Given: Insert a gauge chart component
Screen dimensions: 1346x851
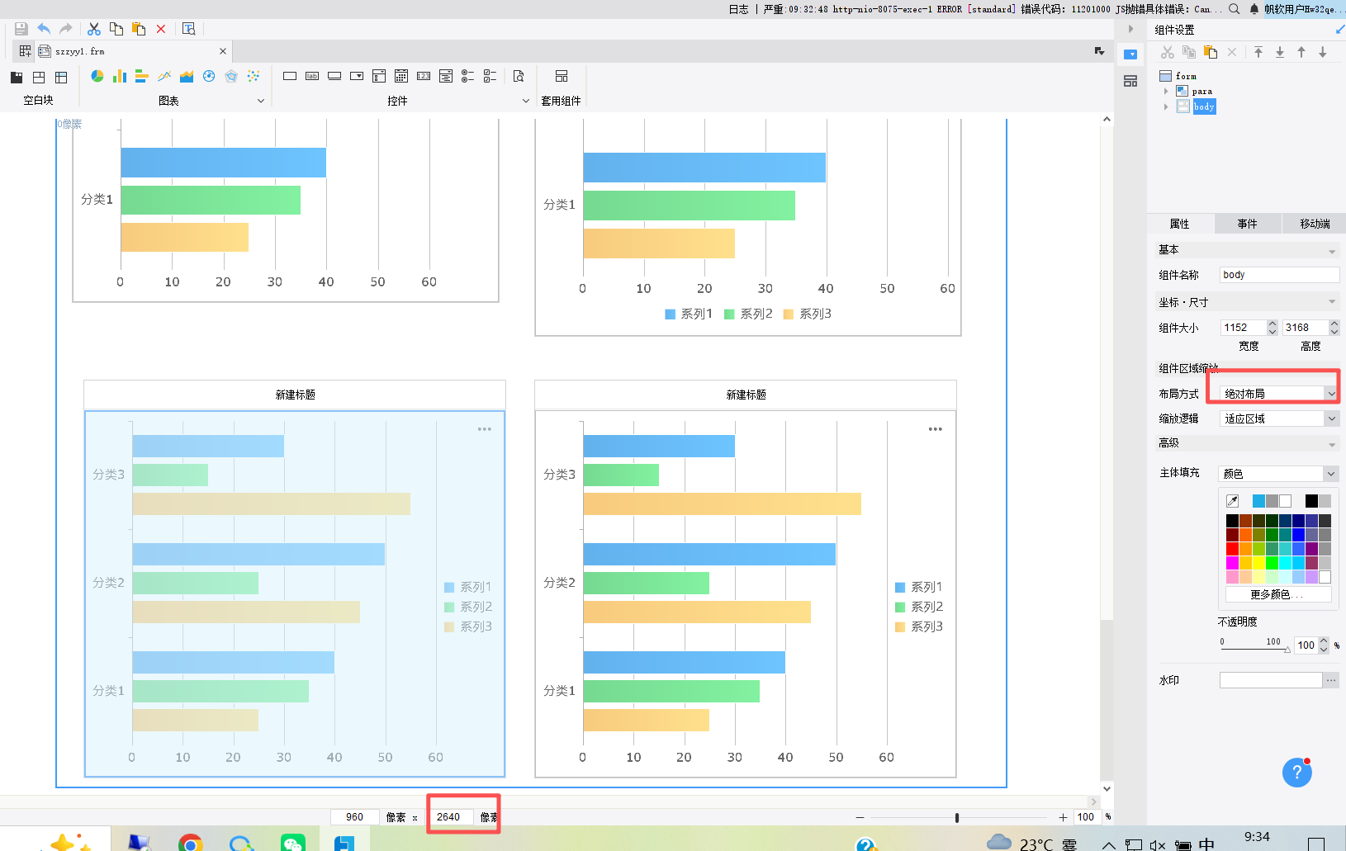Looking at the screenshot, I should [209, 76].
